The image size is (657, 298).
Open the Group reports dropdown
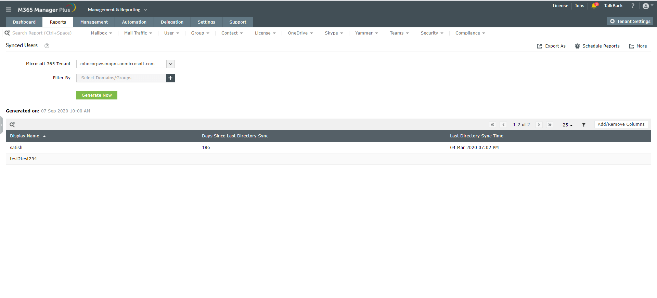200,33
